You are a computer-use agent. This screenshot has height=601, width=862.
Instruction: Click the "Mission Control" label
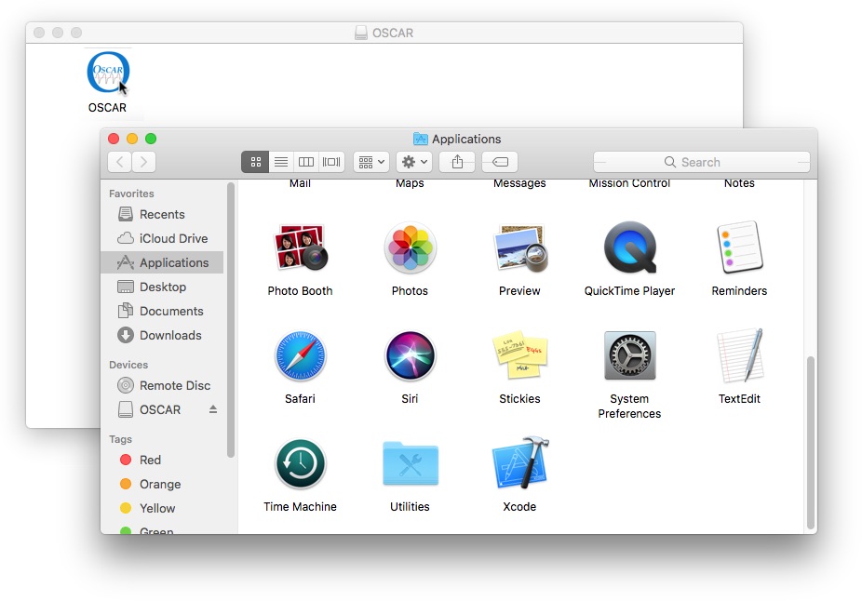tap(629, 183)
